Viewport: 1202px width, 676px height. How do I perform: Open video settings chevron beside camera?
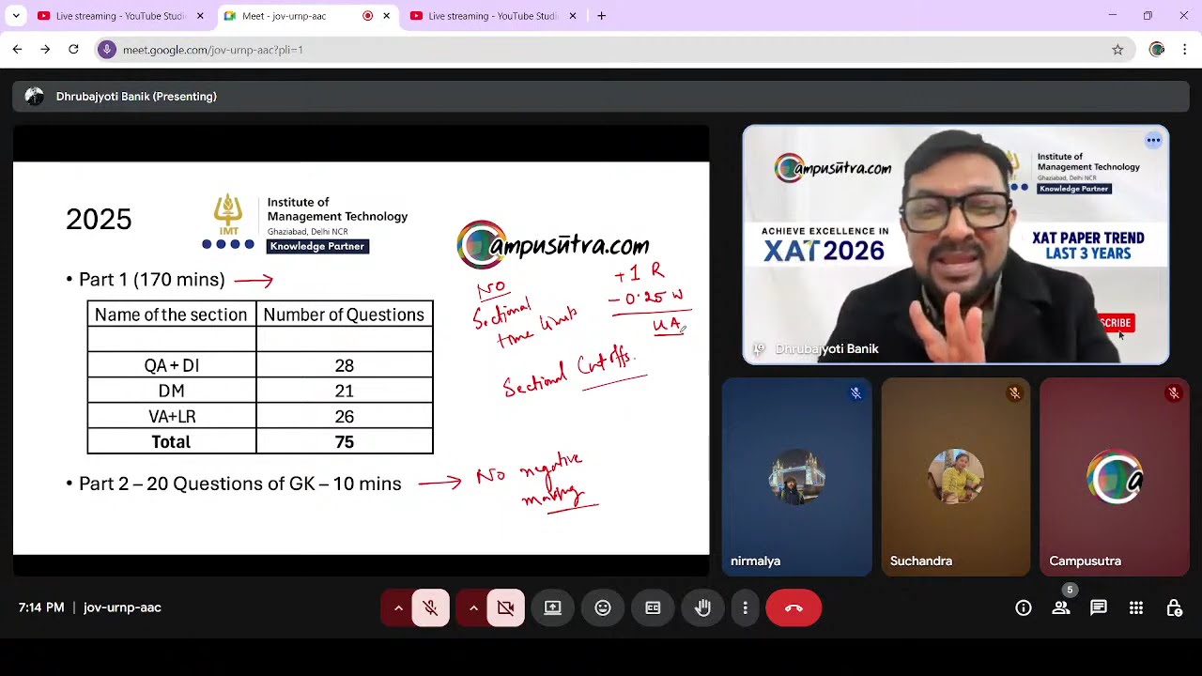(x=473, y=607)
